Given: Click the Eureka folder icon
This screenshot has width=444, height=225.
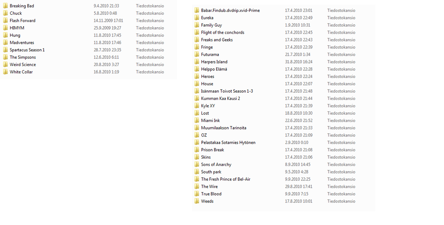Looking at the screenshot, I should tap(197, 18).
